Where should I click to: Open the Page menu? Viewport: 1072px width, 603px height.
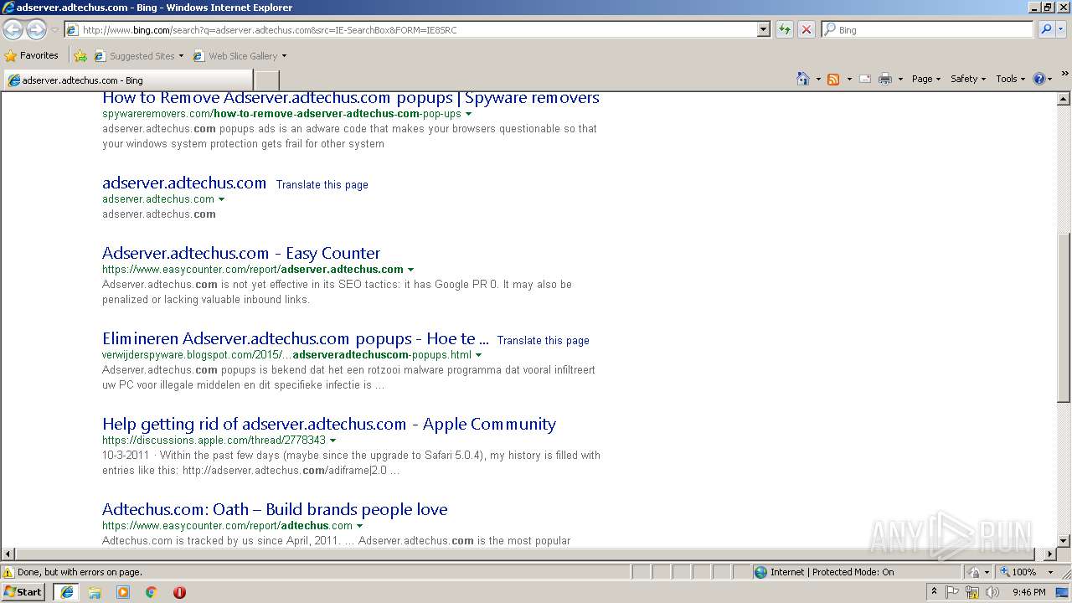tap(926, 79)
